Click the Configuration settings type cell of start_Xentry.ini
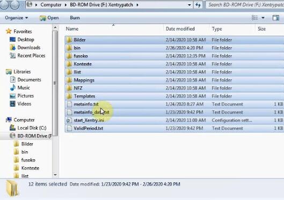The width and height of the screenshot is (284, 200). click(232, 120)
